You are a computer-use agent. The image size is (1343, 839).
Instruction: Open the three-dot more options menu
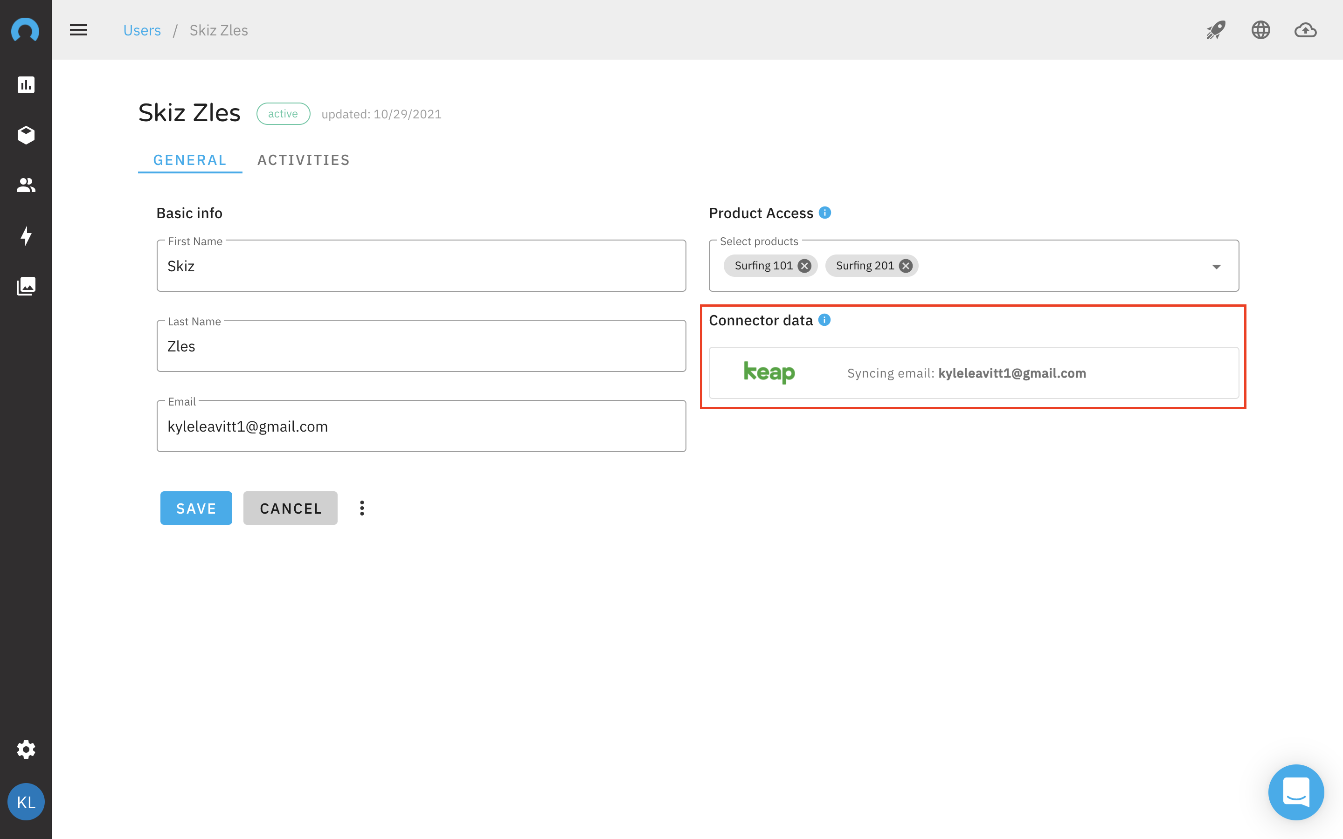coord(362,508)
